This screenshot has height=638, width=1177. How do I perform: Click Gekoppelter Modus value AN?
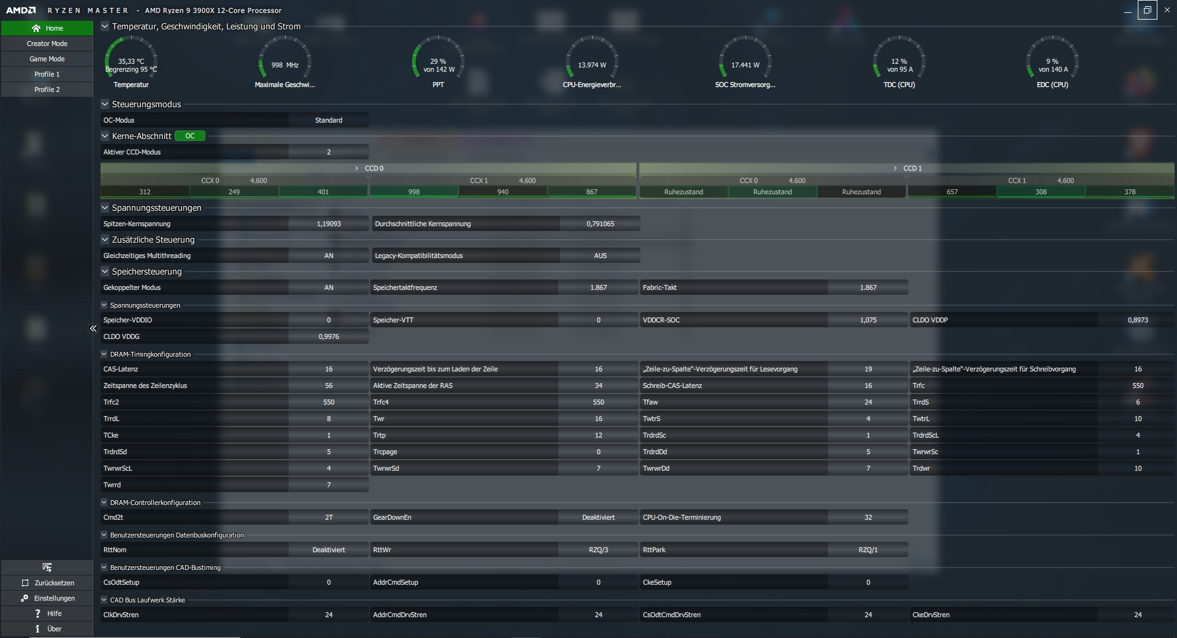pos(329,287)
